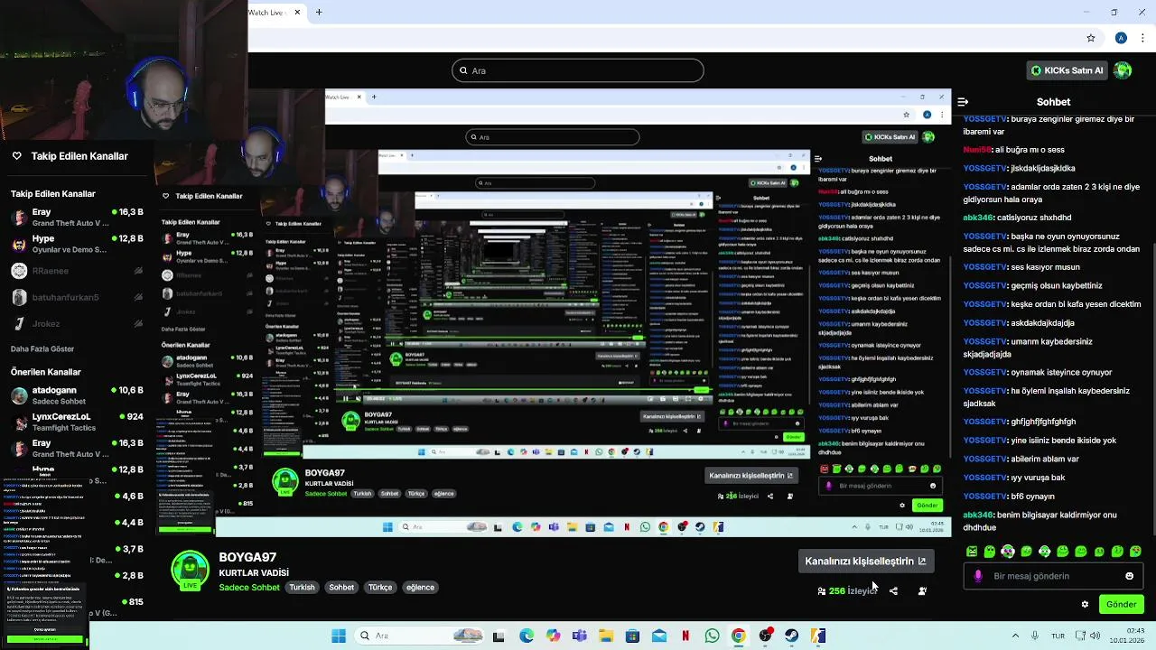Open a new browser tab
This screenshot has height=650, width=1156.
point(319,12)
